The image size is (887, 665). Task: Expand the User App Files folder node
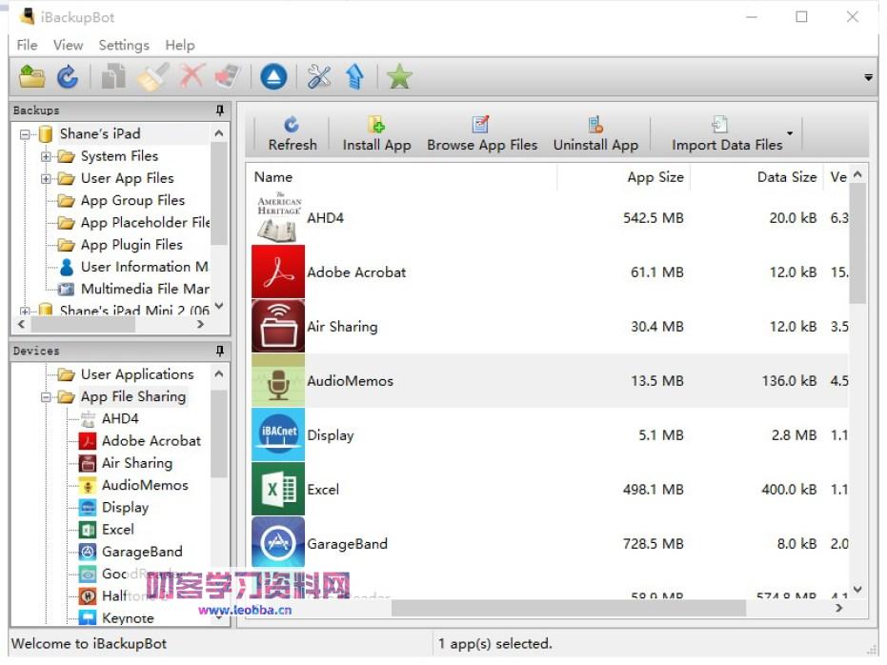pyautogui.click(x=46, y=179)
